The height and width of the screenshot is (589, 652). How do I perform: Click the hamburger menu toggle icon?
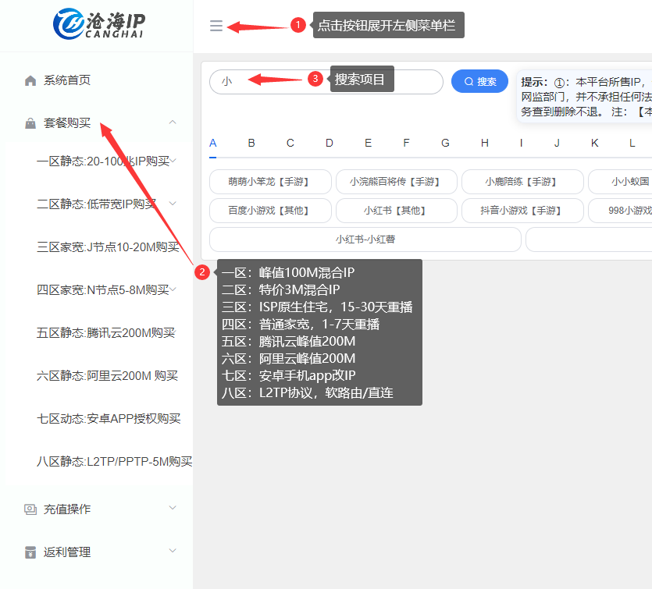tap(216, 26)
